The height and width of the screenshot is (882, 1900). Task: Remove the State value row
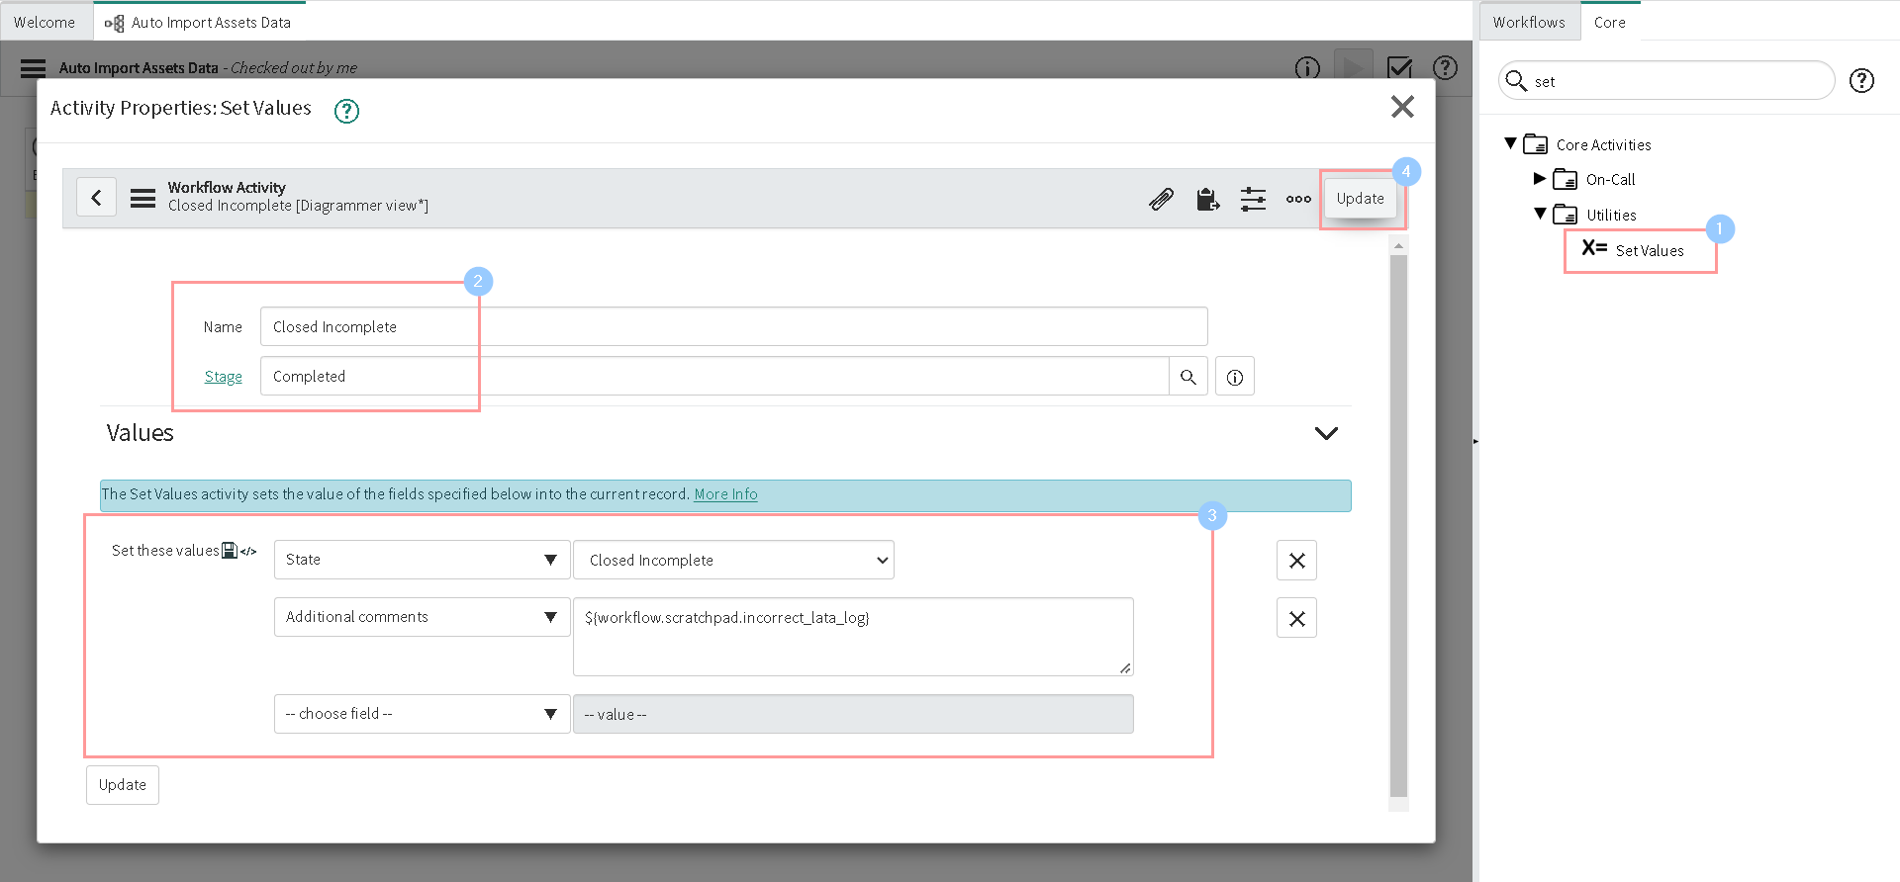1296,561
